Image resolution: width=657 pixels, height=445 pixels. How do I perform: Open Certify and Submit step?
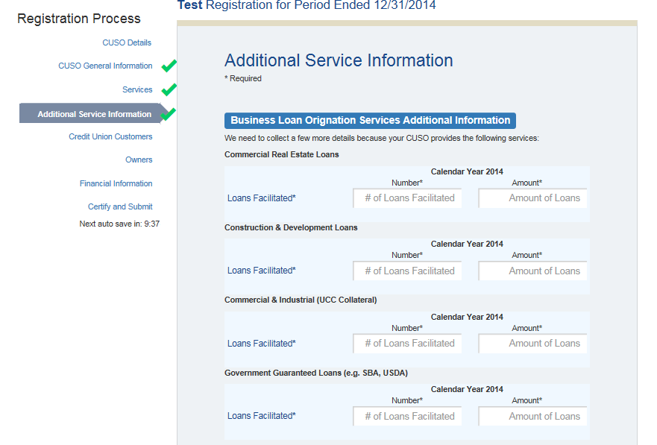point(120,206)
